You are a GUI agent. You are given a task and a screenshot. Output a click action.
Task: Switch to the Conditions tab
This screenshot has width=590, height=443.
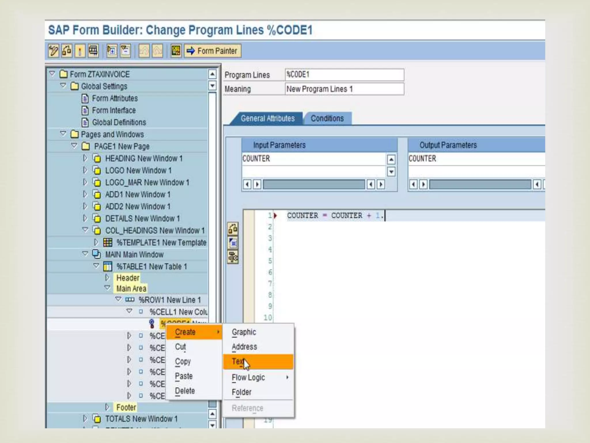(327, 119)
